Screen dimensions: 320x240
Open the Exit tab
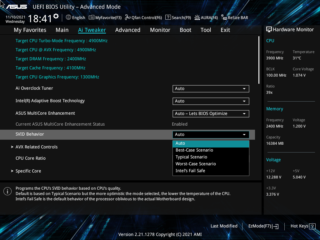point(225,30)
